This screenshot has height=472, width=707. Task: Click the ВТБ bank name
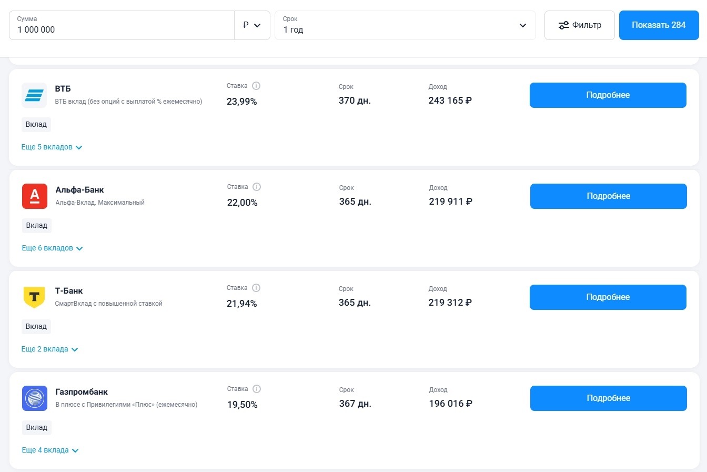(63, 89)
